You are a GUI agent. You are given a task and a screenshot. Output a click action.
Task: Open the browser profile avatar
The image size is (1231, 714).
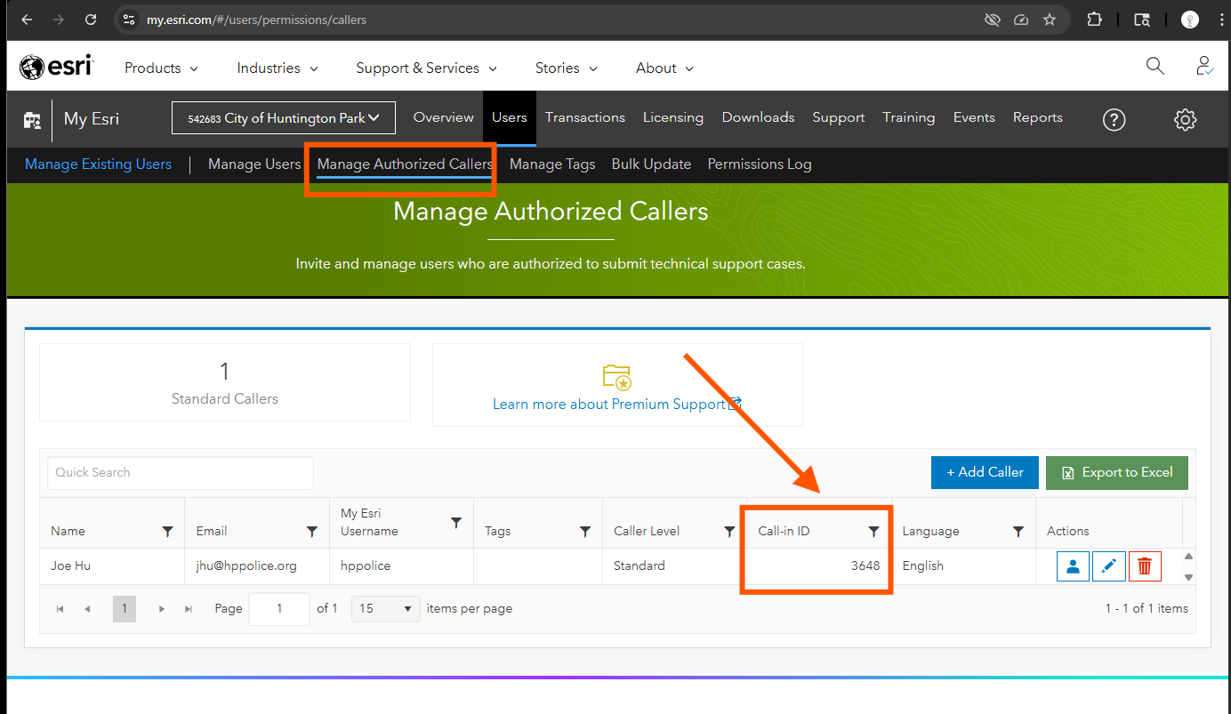[1190, 20]
